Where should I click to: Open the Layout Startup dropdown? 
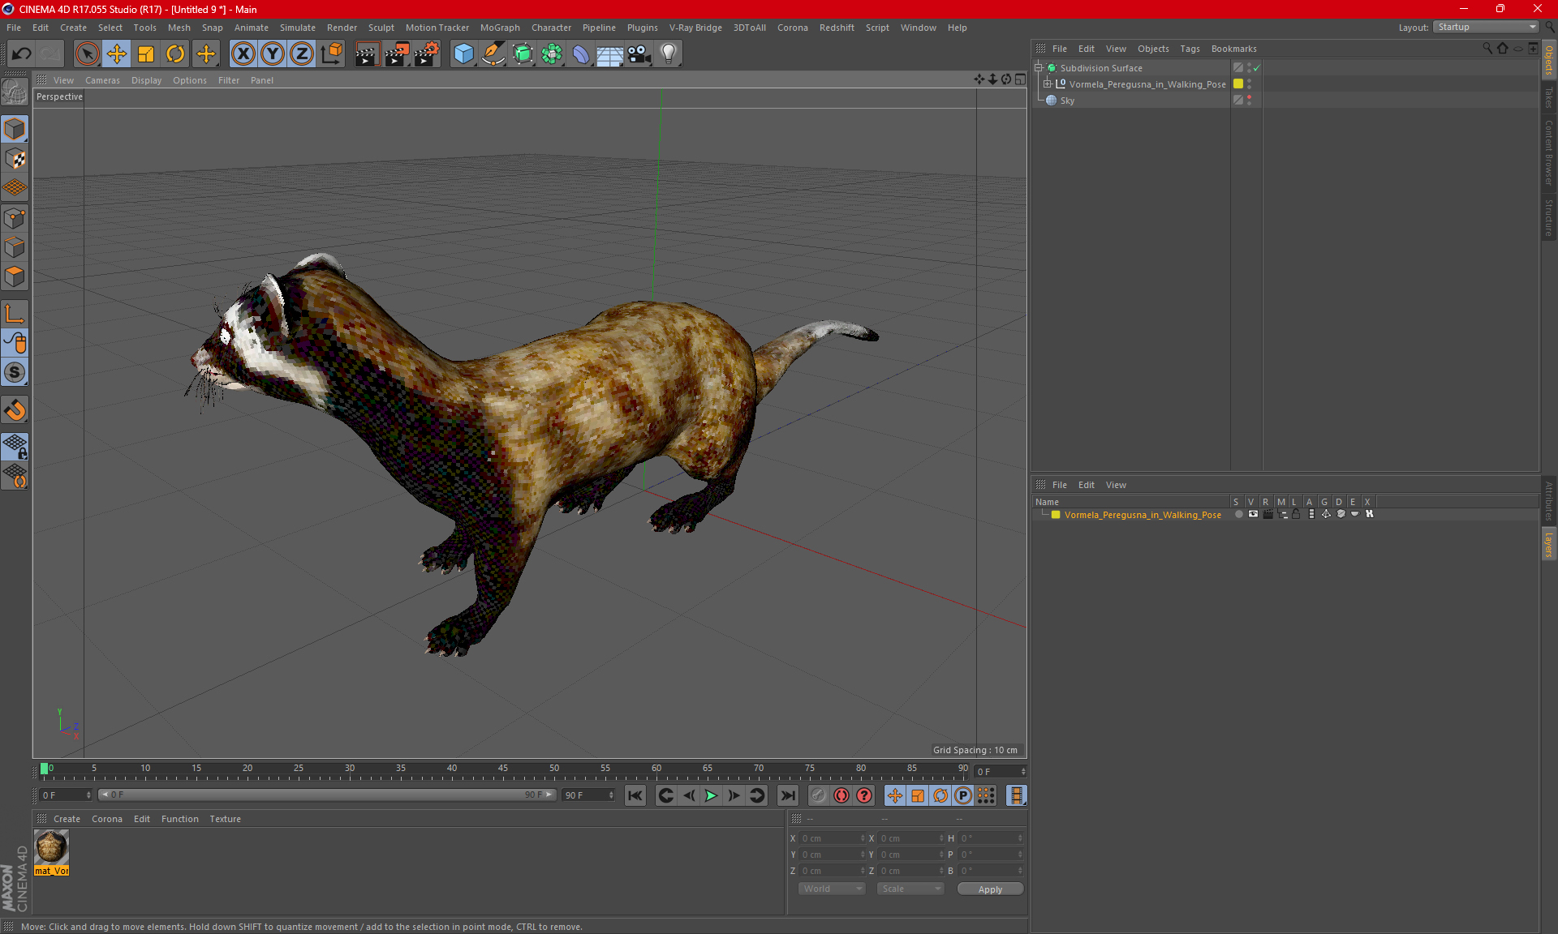[1487, 27]
